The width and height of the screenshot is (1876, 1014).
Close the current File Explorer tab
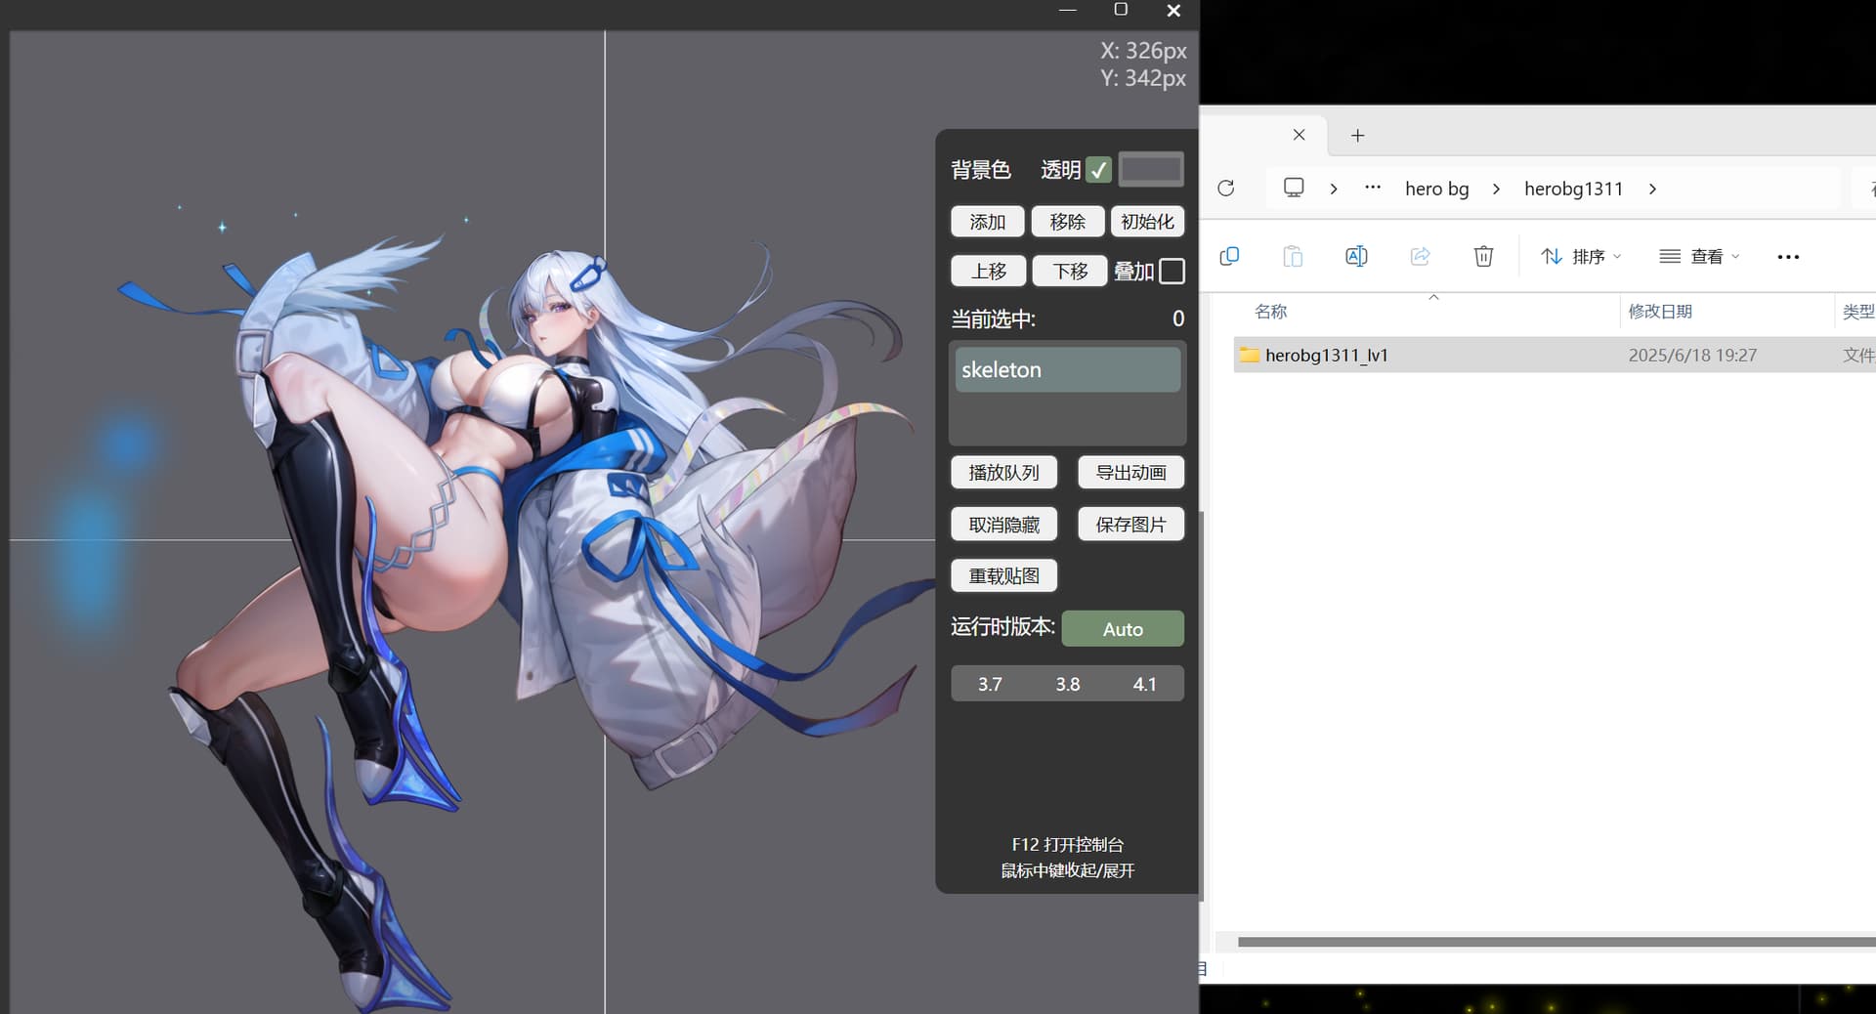[x=1299, y=135]
